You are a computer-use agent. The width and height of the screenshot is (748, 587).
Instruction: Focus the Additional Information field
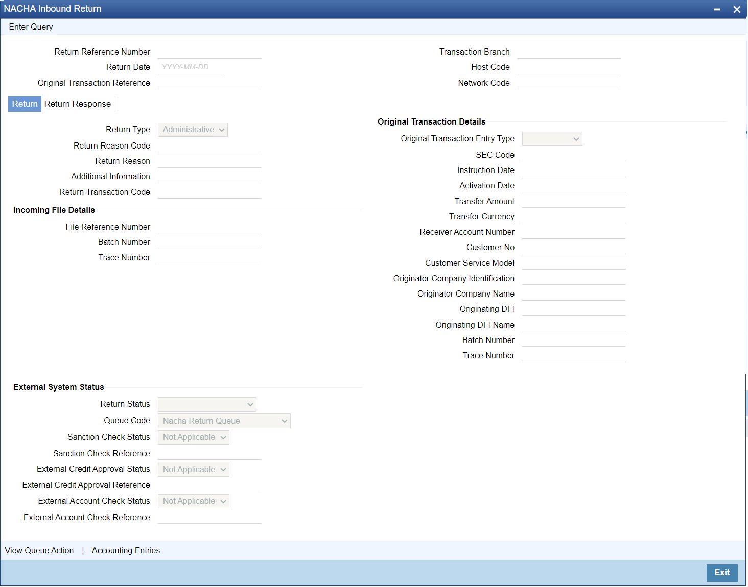pos(209,177)
